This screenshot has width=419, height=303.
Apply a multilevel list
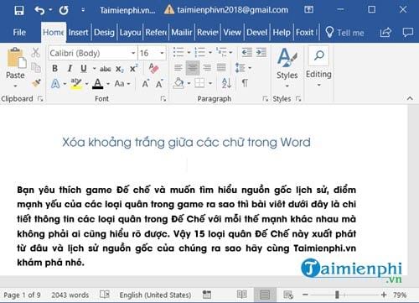[221, 52]
